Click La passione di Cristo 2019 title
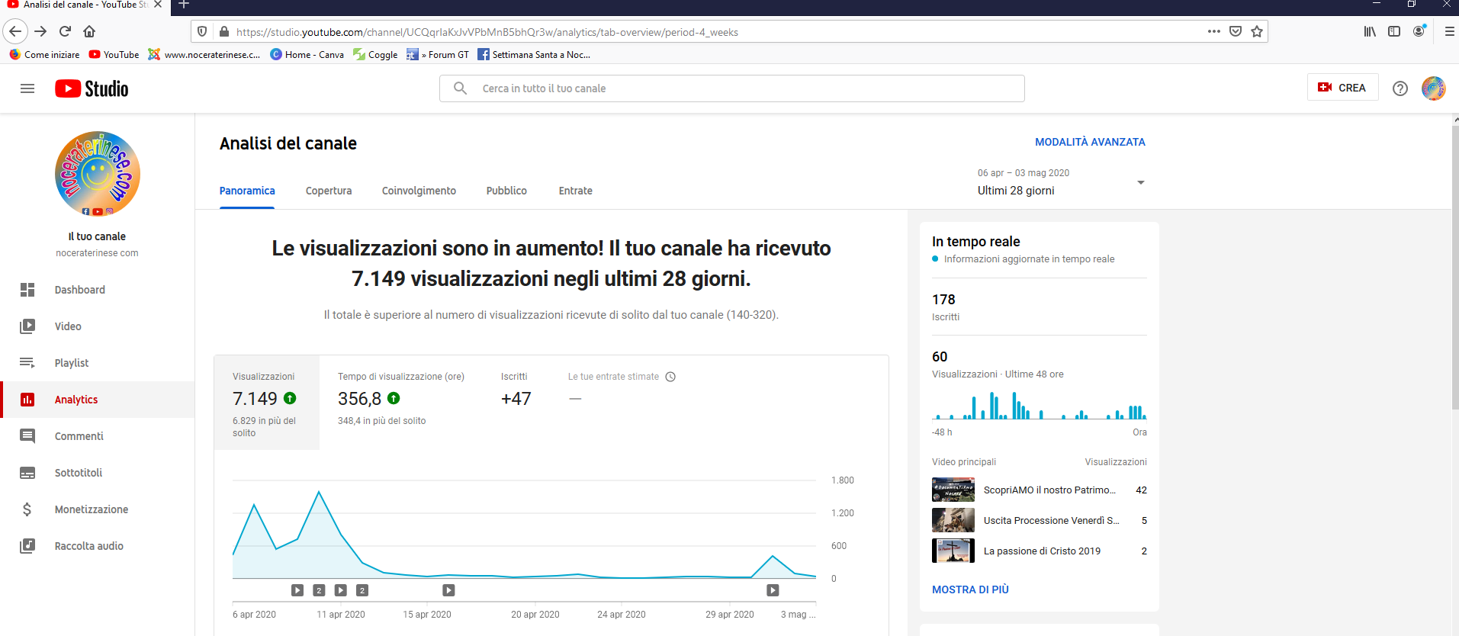 1042,551
